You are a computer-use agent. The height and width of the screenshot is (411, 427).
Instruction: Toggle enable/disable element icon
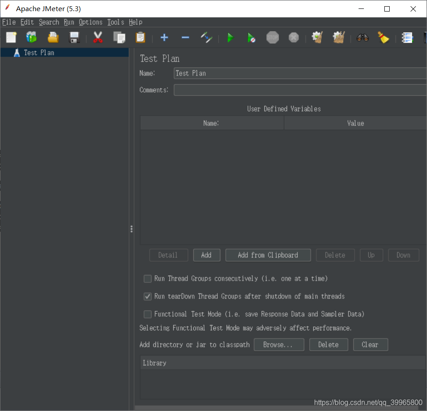pyautogui.click(x=207, y=37)
